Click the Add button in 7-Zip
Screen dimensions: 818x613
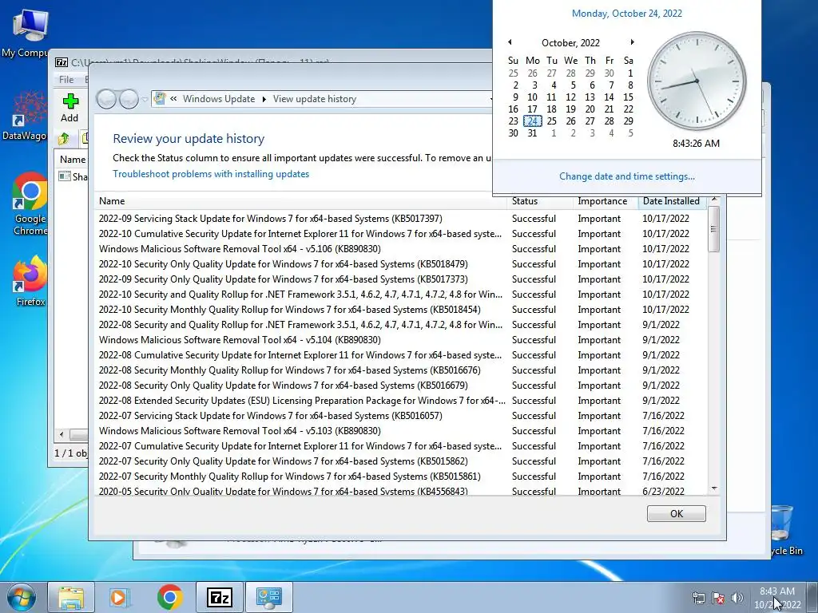coord(69,108)
